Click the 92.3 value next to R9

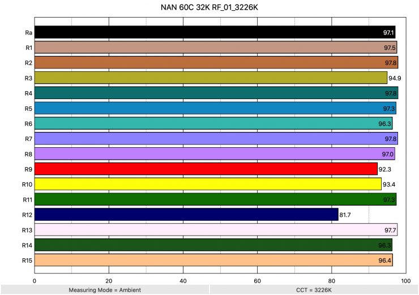[385, 169]
